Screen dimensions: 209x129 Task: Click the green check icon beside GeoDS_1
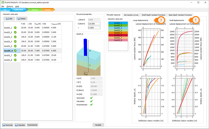pyautogui.click(x=15, y=28)
